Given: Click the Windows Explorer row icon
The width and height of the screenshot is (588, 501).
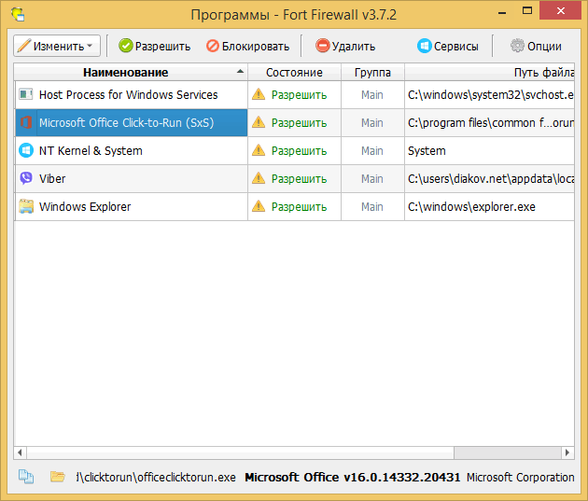Looking at the screenshot, I should 25,206.
